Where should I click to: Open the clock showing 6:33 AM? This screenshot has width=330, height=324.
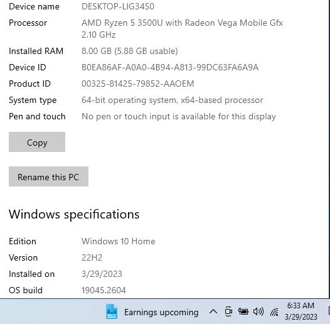pyautogui.click(x=301, y=311)
